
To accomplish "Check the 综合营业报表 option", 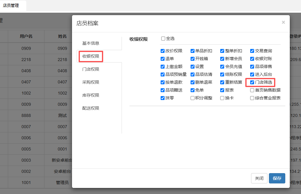I will (252, 98).
